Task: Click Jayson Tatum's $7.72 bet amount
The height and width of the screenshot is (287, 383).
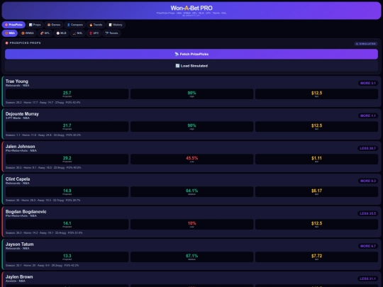Action: click(316, 256)
